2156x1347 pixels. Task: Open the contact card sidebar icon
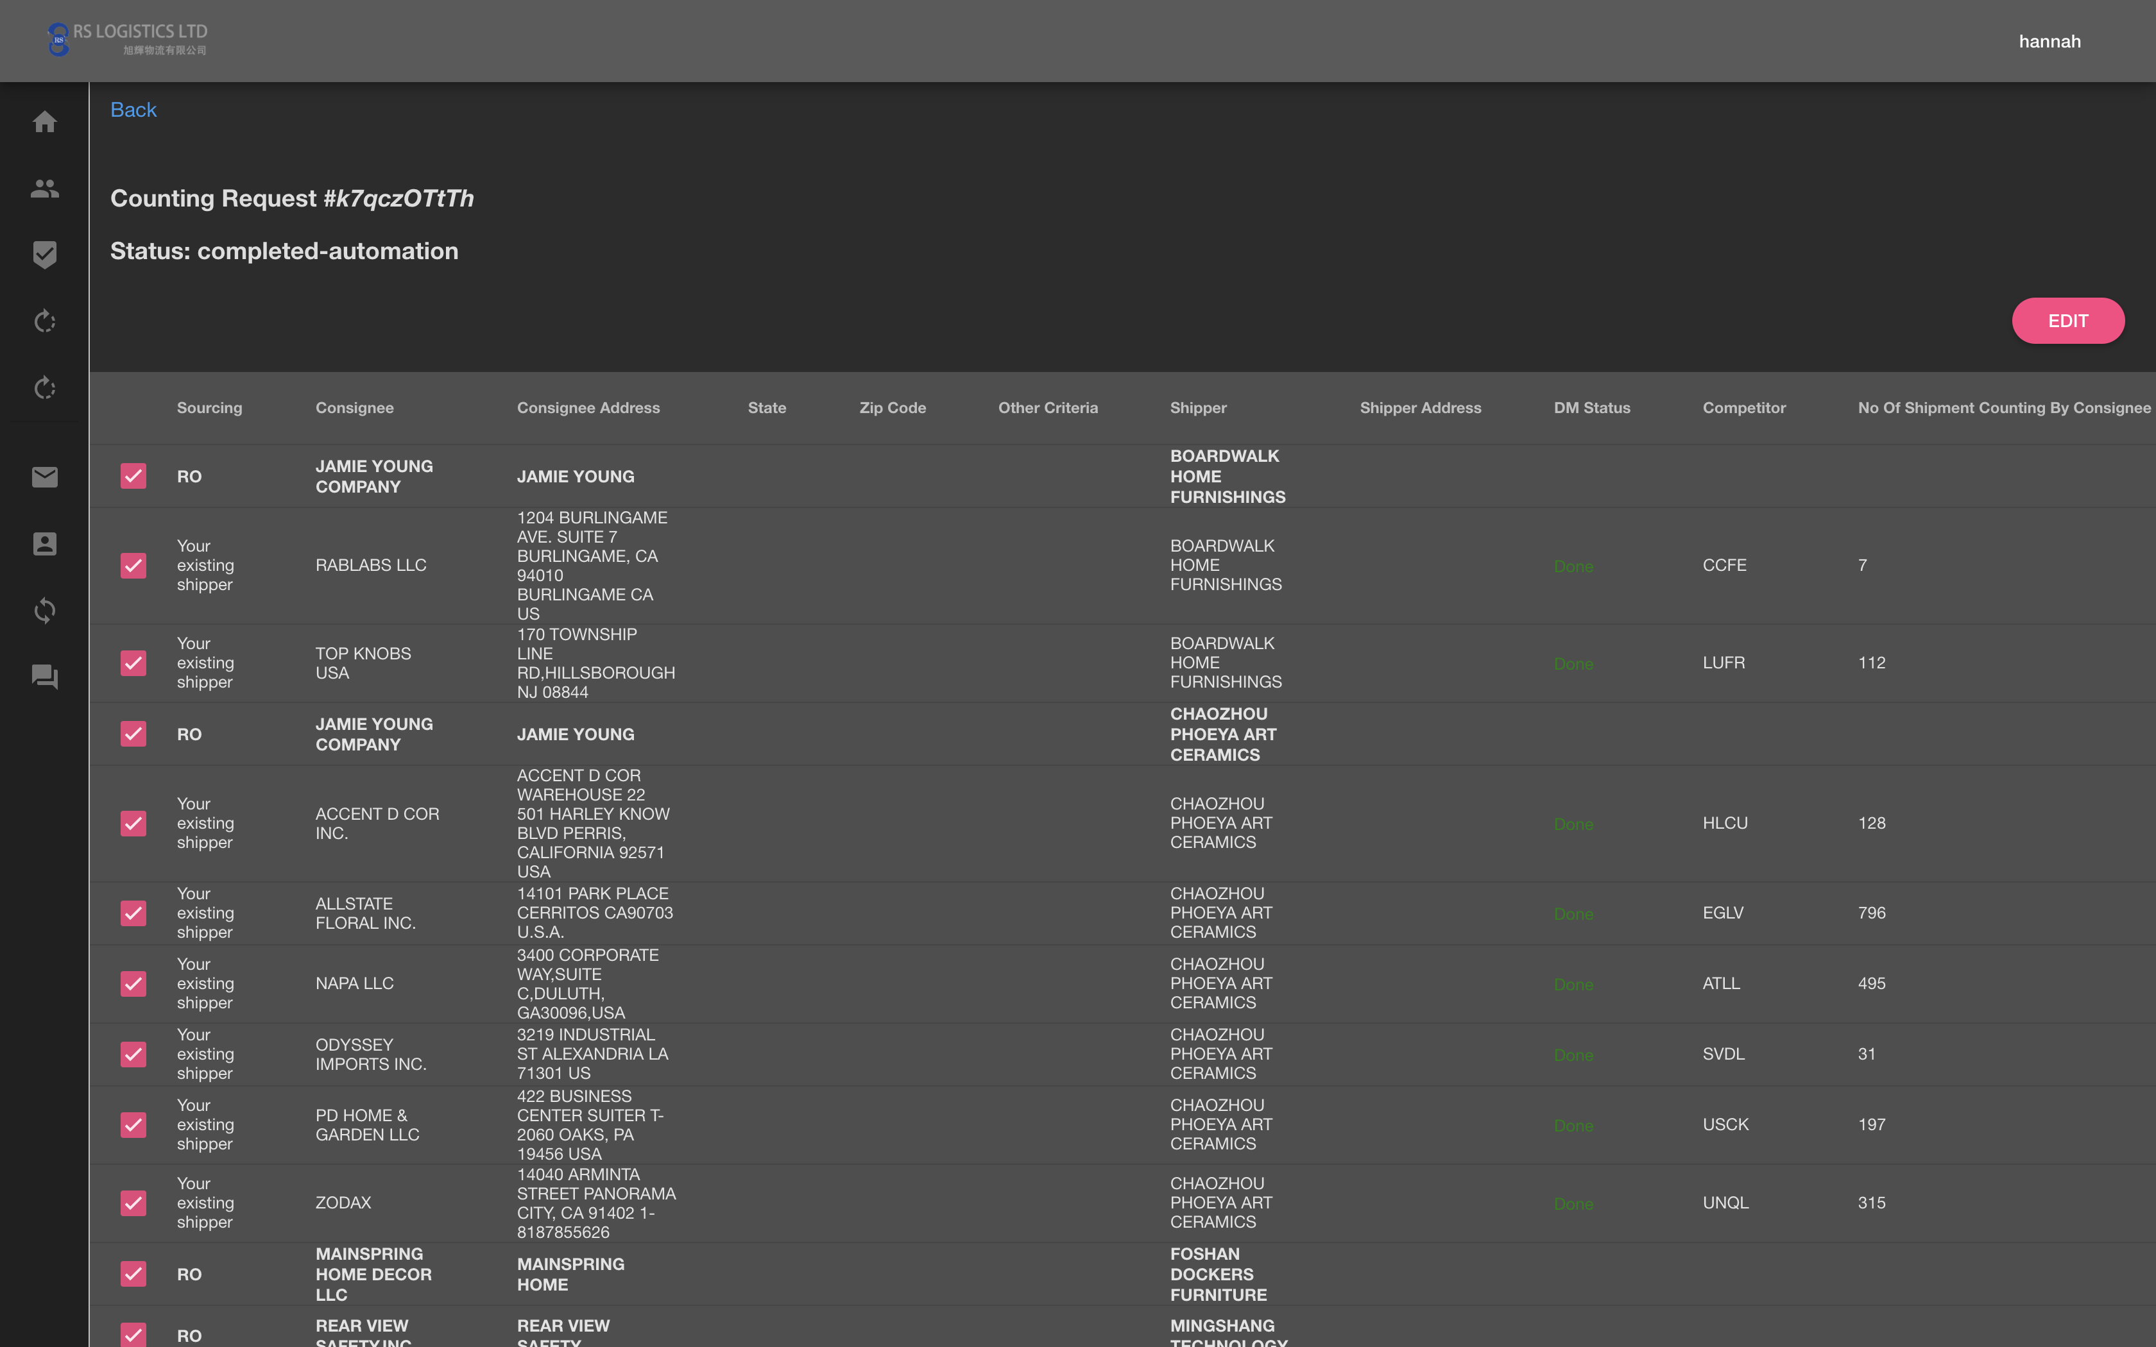click(x=44, y=543)
